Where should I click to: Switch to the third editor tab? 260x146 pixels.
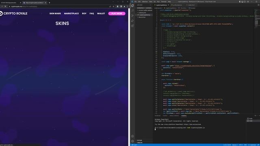[191, 5]
